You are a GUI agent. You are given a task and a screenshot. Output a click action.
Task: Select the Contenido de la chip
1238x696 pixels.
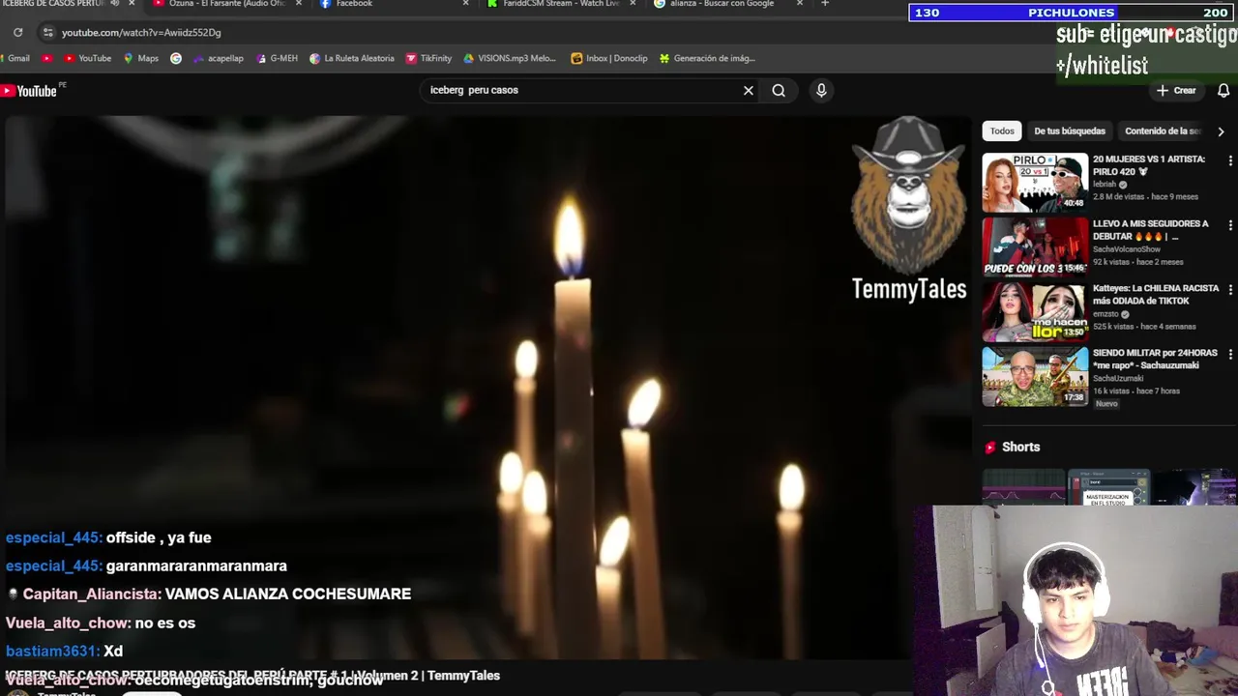pos(1162,130)
